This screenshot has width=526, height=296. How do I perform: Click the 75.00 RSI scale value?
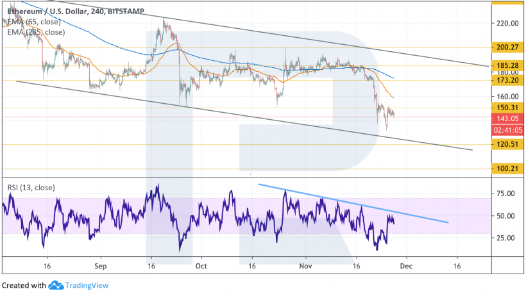507,193
